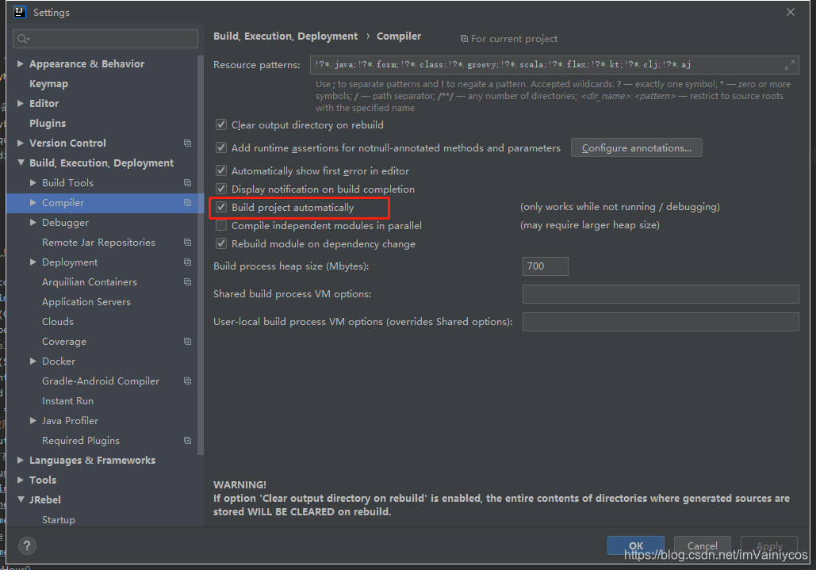The image size is (816, 570).
Task: Collapse the JRebel section
Action: (x=21, y=499)
